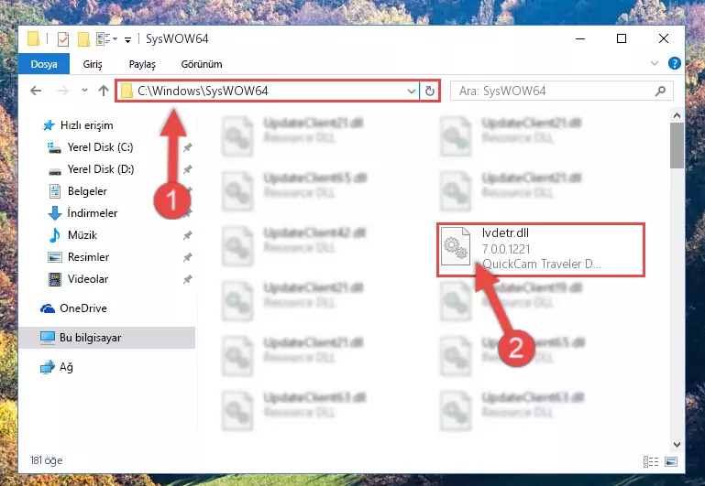Open the Müzik folder
Viewport: 705px width, 486px height.
(x=83, y=235)
